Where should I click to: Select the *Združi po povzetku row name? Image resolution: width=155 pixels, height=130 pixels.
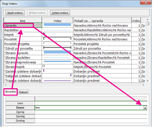(23, 48)
